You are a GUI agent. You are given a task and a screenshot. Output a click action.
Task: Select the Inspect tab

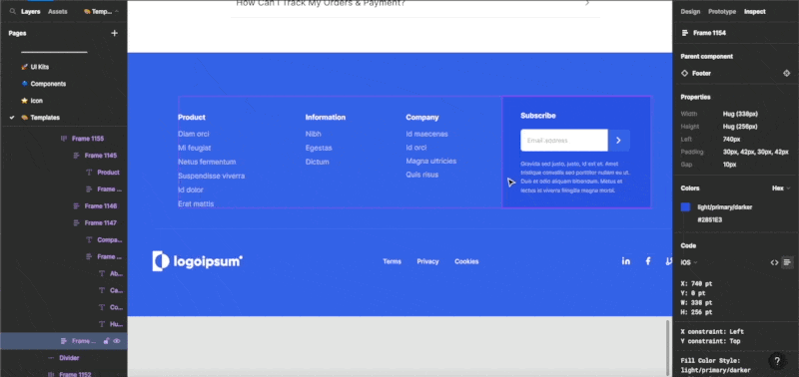(x=755, y=11)
